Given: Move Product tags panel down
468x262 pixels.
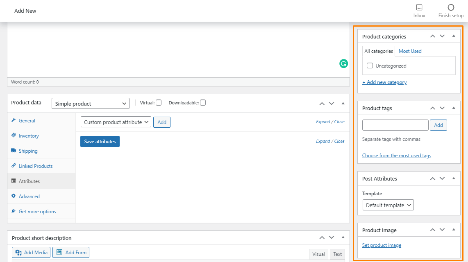Looking at the screenshot, I should coord(442,108).
